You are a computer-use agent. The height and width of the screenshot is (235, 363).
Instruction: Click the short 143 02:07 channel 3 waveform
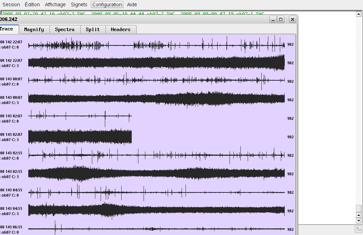coord(80,137)
